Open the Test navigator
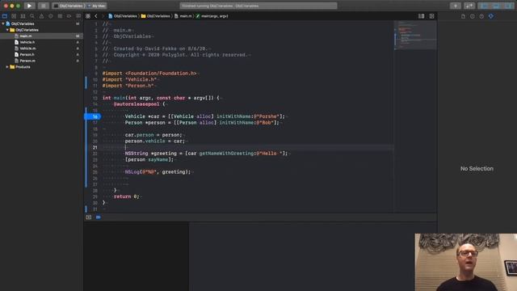 (x=50, y=16)
